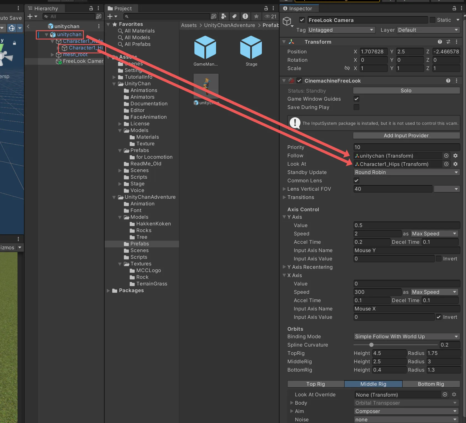Save Project search as favorite star
466x423 pixels.
256,16
